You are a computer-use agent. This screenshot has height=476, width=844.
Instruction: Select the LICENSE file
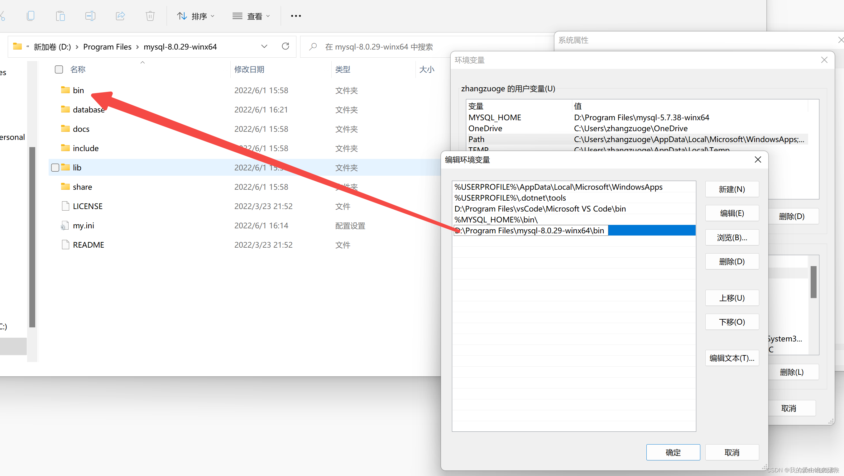point(88,206)
